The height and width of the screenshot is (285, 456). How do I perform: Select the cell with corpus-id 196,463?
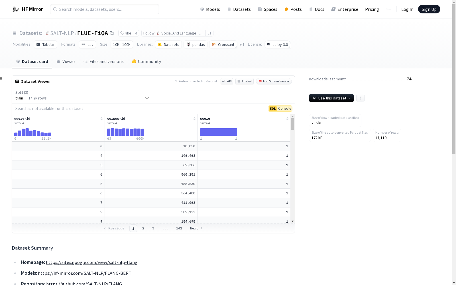click(151, 156)
